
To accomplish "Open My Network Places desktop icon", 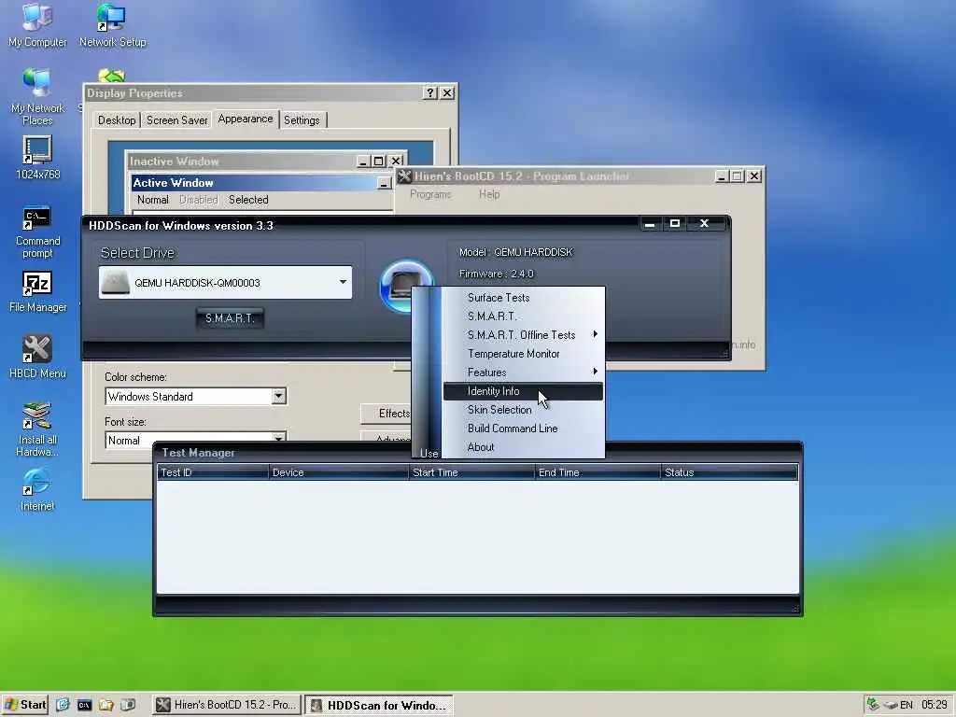I will 37,97.
